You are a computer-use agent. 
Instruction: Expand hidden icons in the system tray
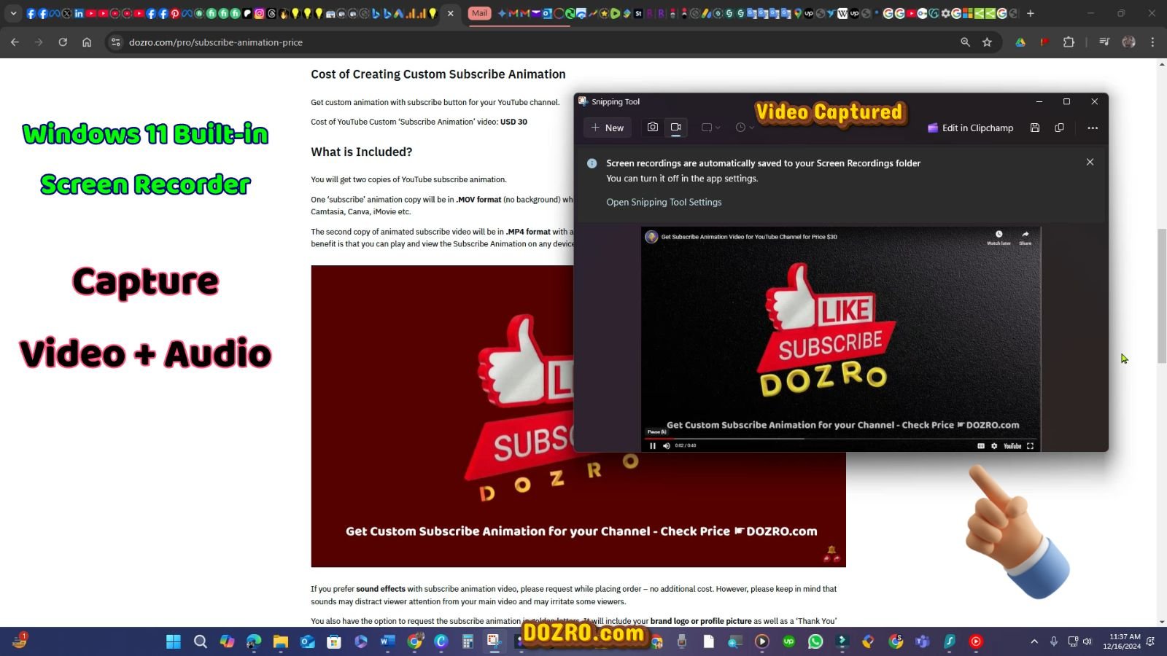[x=1034, y=641]
